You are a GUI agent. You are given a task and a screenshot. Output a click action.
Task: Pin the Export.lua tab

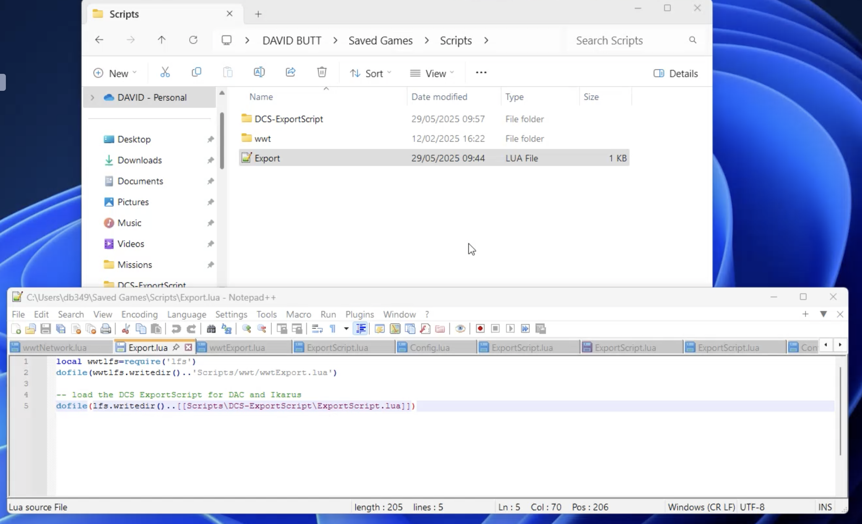176,347
